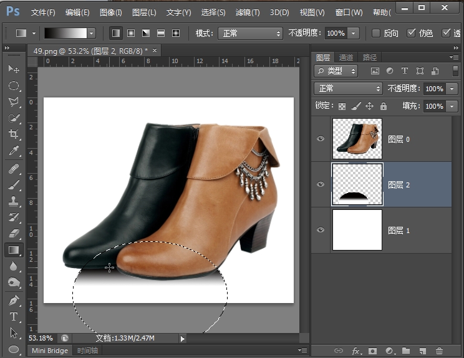Image resolution: width=464 pixels, height=358 pixels.
Task: Click the radial gradient style icon
Action: click(x=131, y=33)
